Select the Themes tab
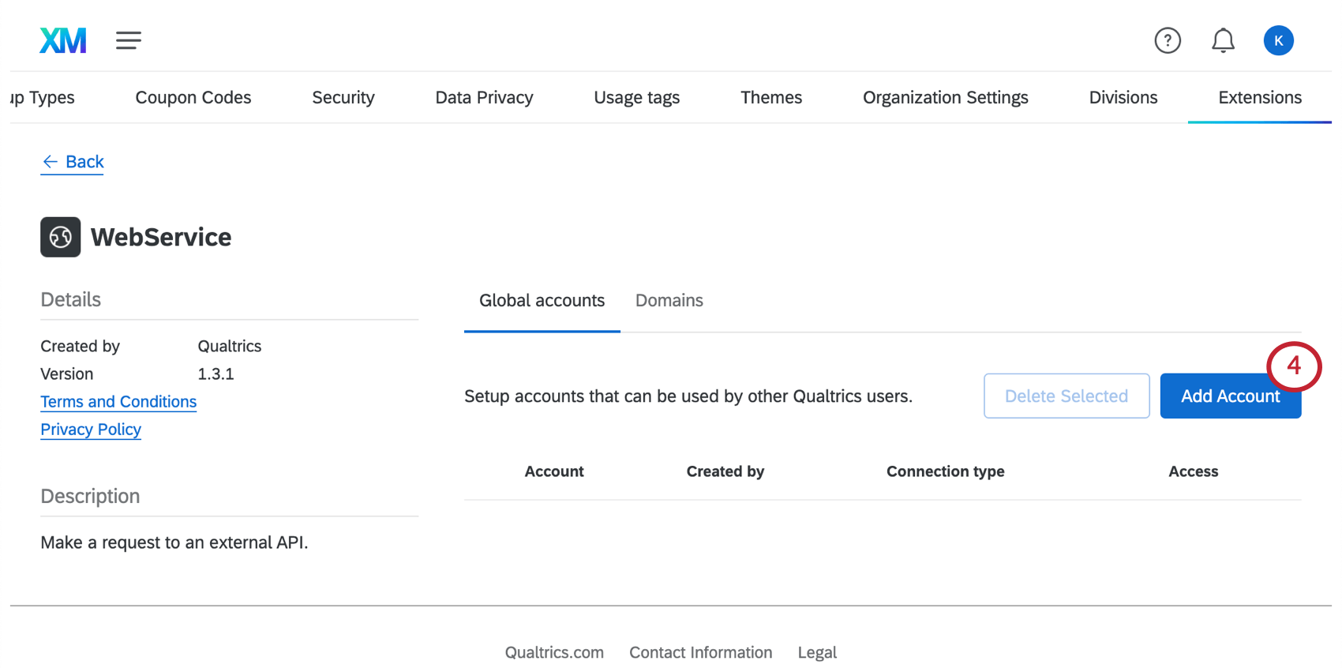Viewport: 1342px width, 668px height. point(770,98)
